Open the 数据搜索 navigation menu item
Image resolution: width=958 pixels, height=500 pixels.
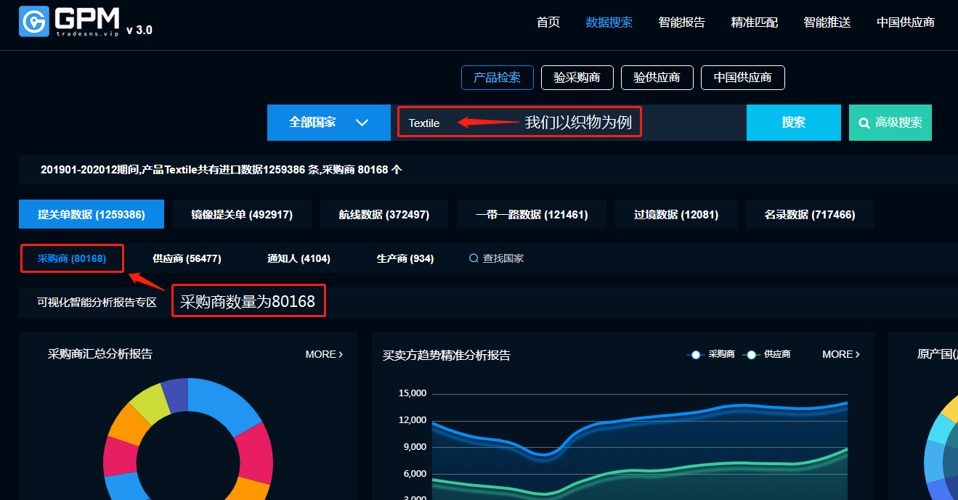click(x=609, y=22)
